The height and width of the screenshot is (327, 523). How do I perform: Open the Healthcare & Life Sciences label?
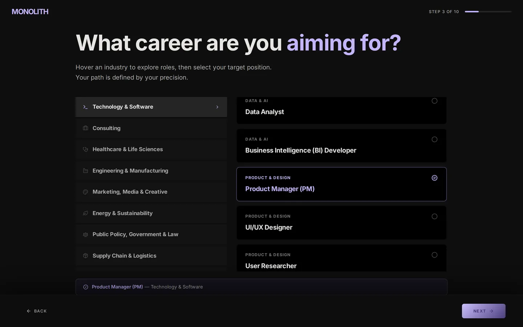(x=127, y=149)
